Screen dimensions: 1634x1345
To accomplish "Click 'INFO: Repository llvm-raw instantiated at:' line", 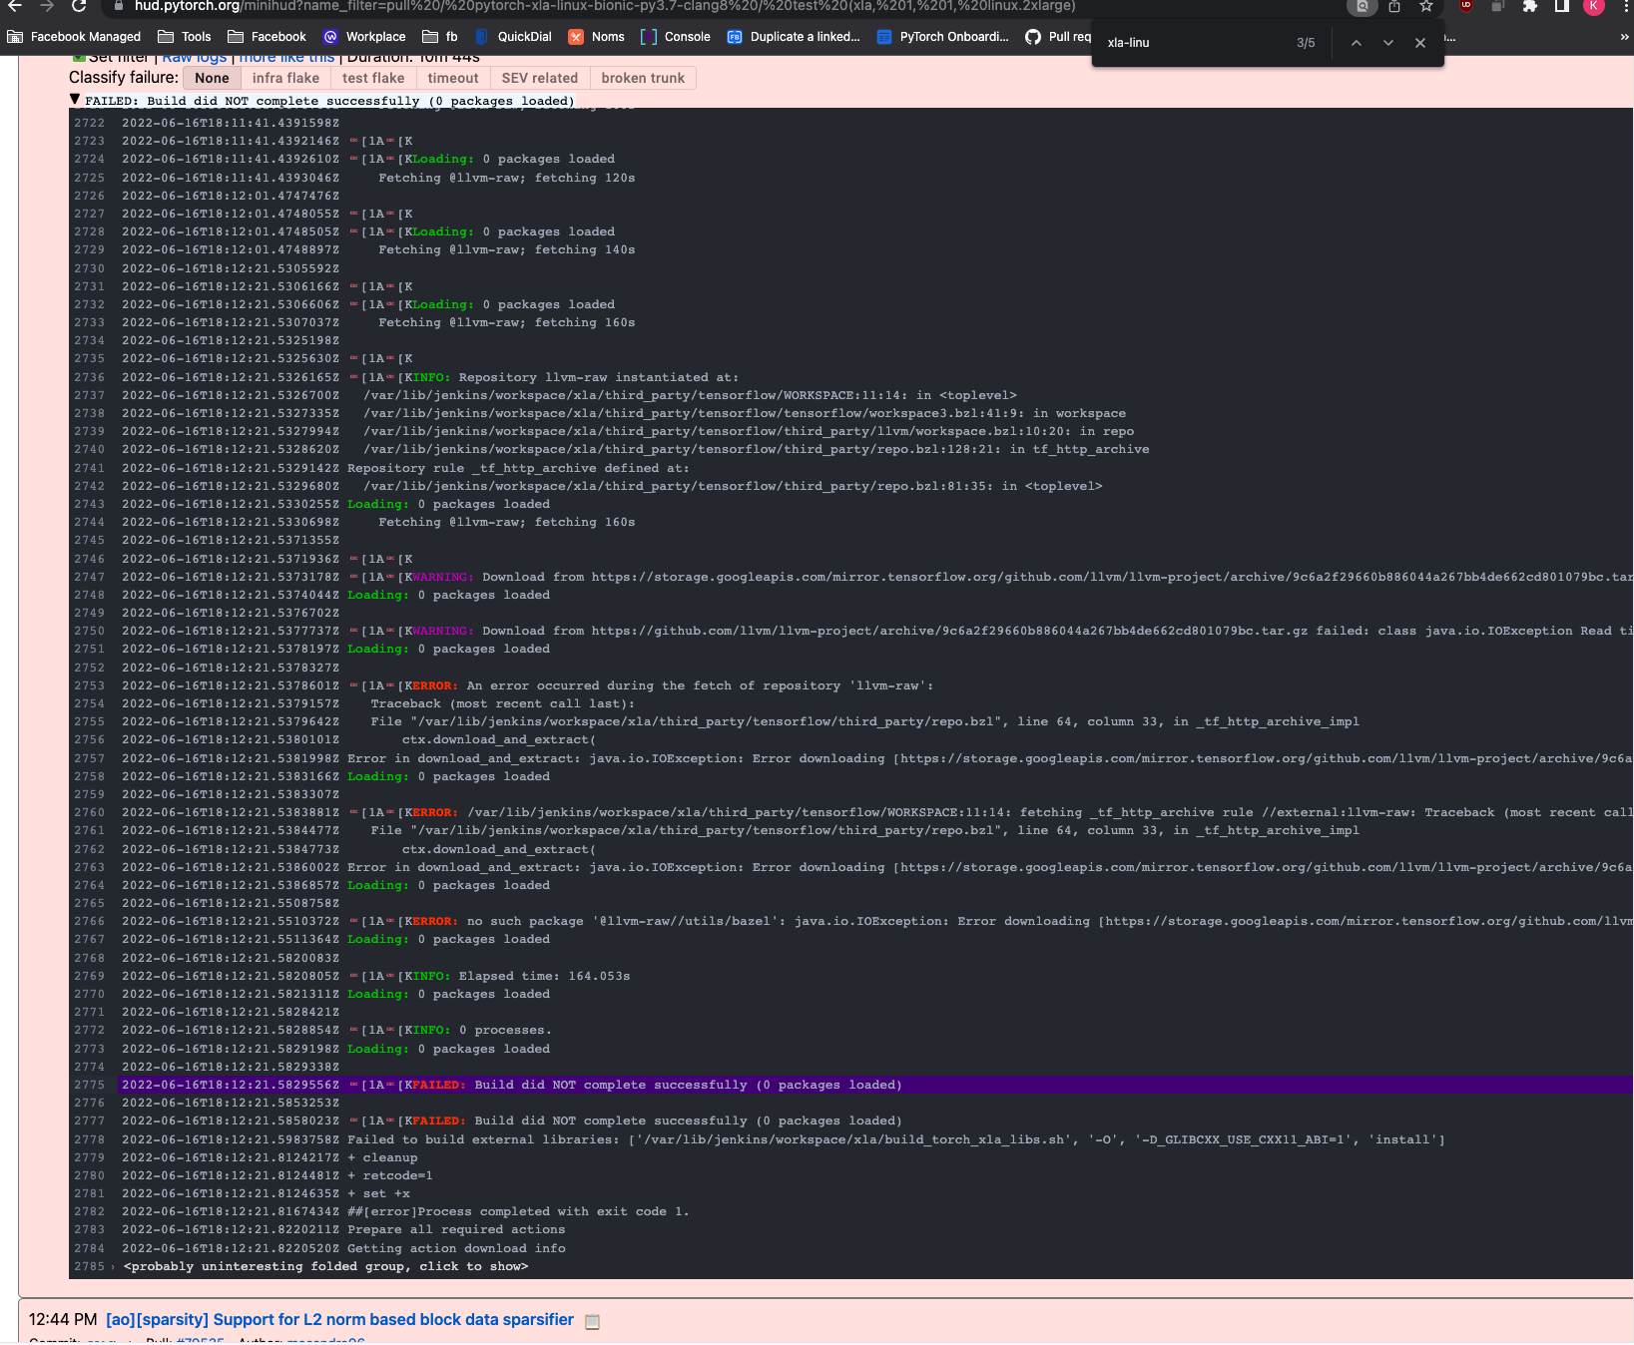I will (x=576, y=377).
